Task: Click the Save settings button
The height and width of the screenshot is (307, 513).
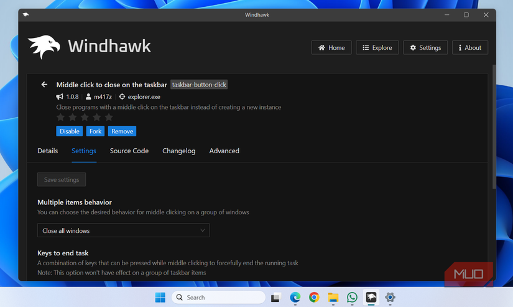Action: pos(62,179)
